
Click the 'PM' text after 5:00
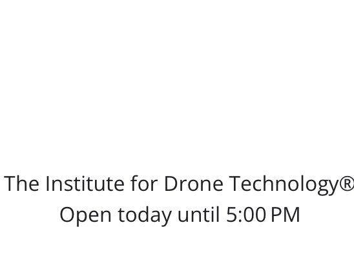(286, 214)
